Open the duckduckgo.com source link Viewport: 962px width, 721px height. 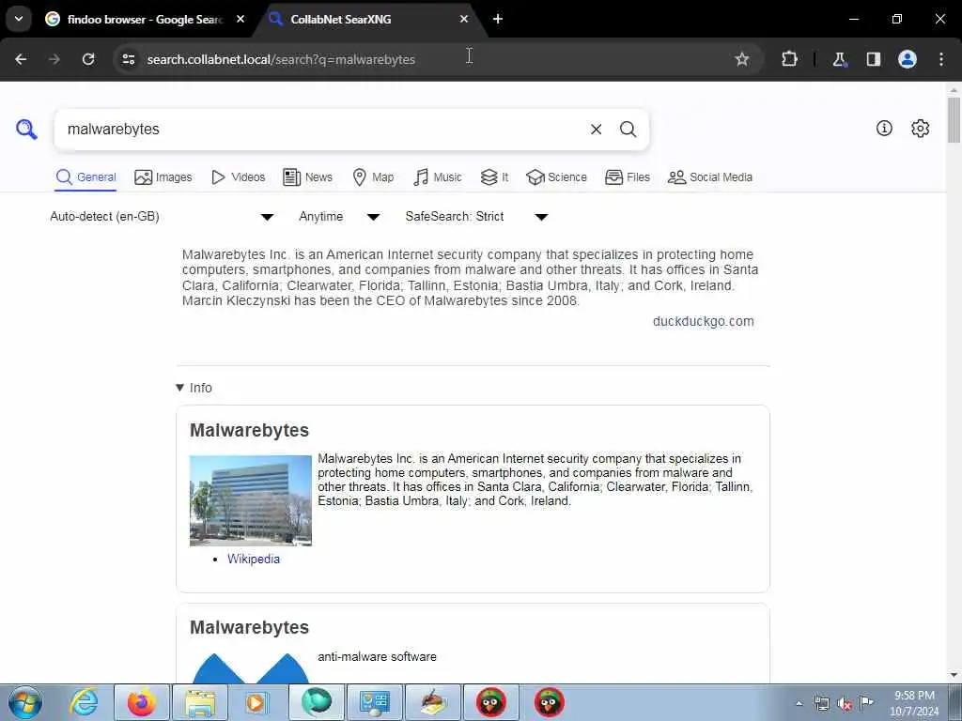[x=703, y=321]
